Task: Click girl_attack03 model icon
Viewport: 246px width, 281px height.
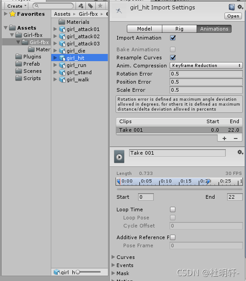Action: (62, 44)
